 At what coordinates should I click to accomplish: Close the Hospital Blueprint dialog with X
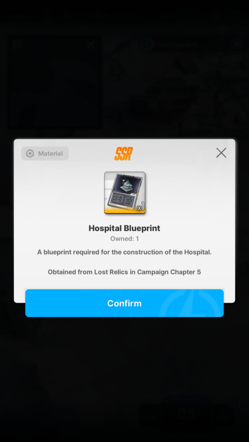pyautogui.click(x=221, y=153)
